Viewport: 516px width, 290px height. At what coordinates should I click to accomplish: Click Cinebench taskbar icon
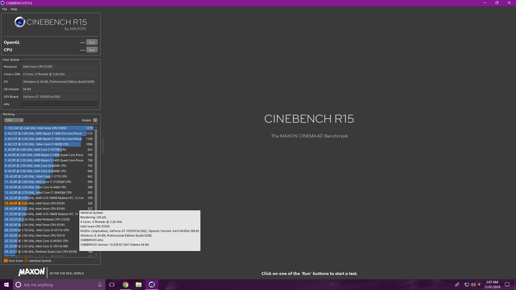152,285
